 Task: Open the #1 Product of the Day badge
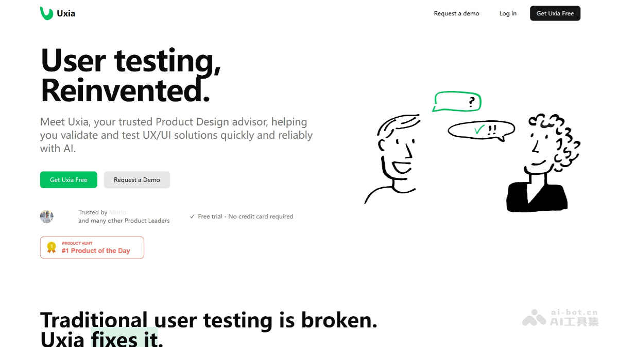coord(96,251)
